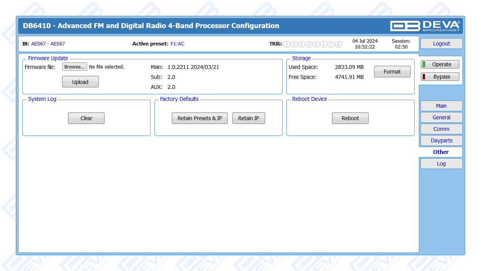This screenshot has height=271, width=481.
Task: Format the device storage
Action: coord(392,72)
